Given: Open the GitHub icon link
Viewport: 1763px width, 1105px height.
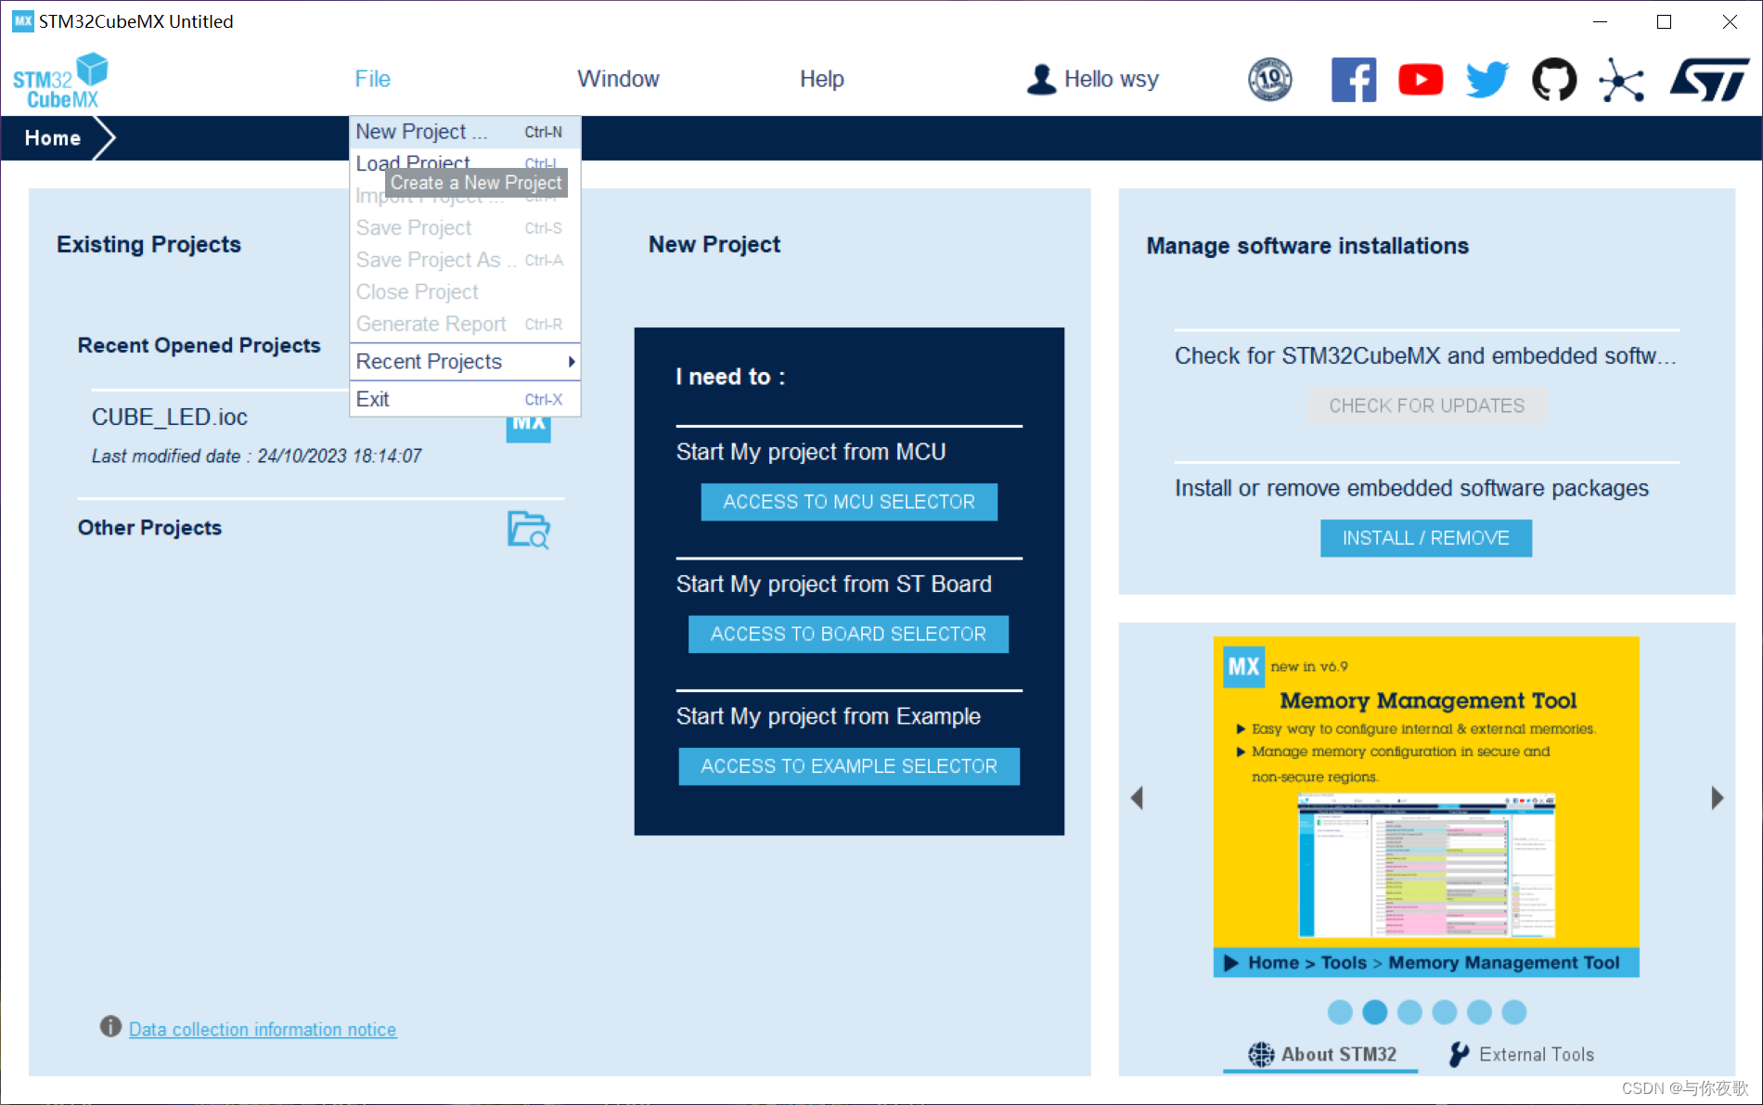Looking at the screenshot, I should coord(1554,80).
